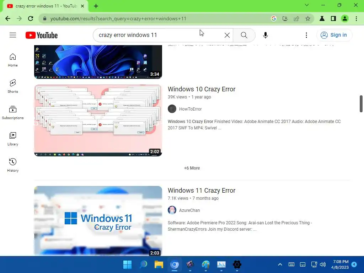The width and height of the screenshot is (364, 273).
Task: Click the Sign in button
Action: (x=334, y=35)
